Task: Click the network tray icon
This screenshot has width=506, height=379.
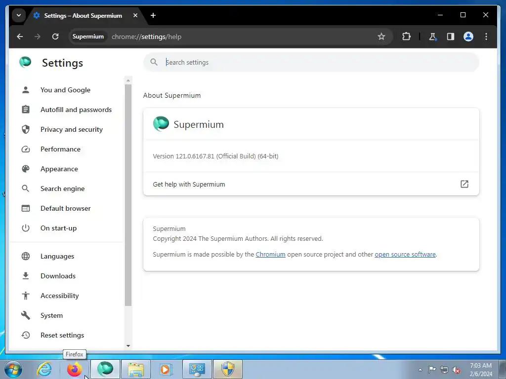Action: (444, 370)
